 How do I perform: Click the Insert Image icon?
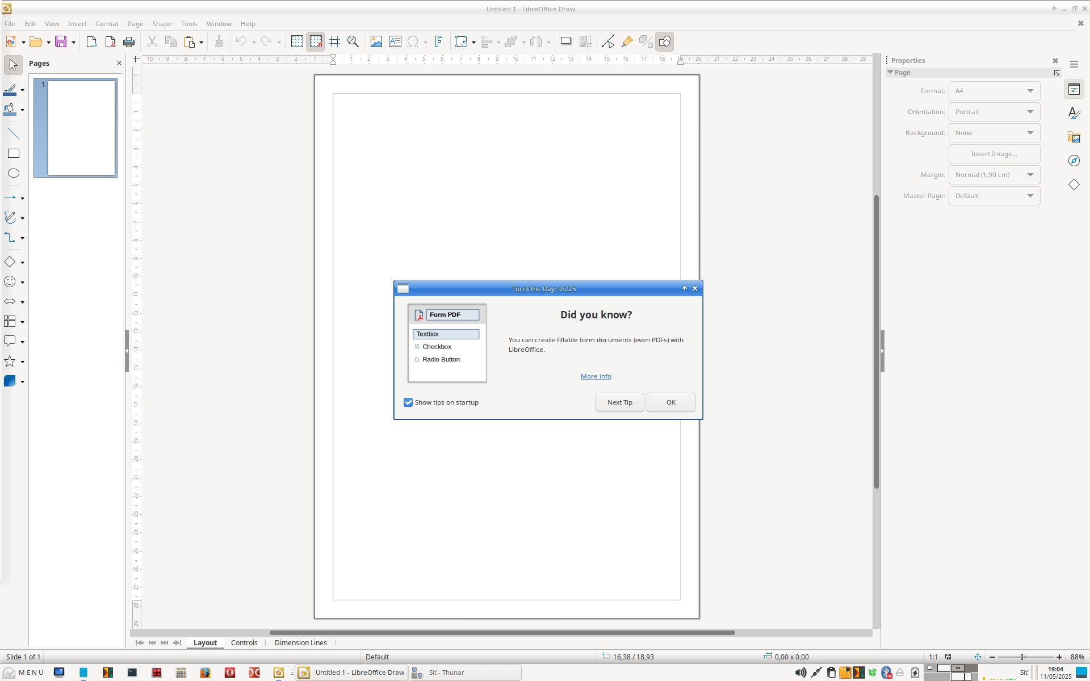[x=376, y=41]
